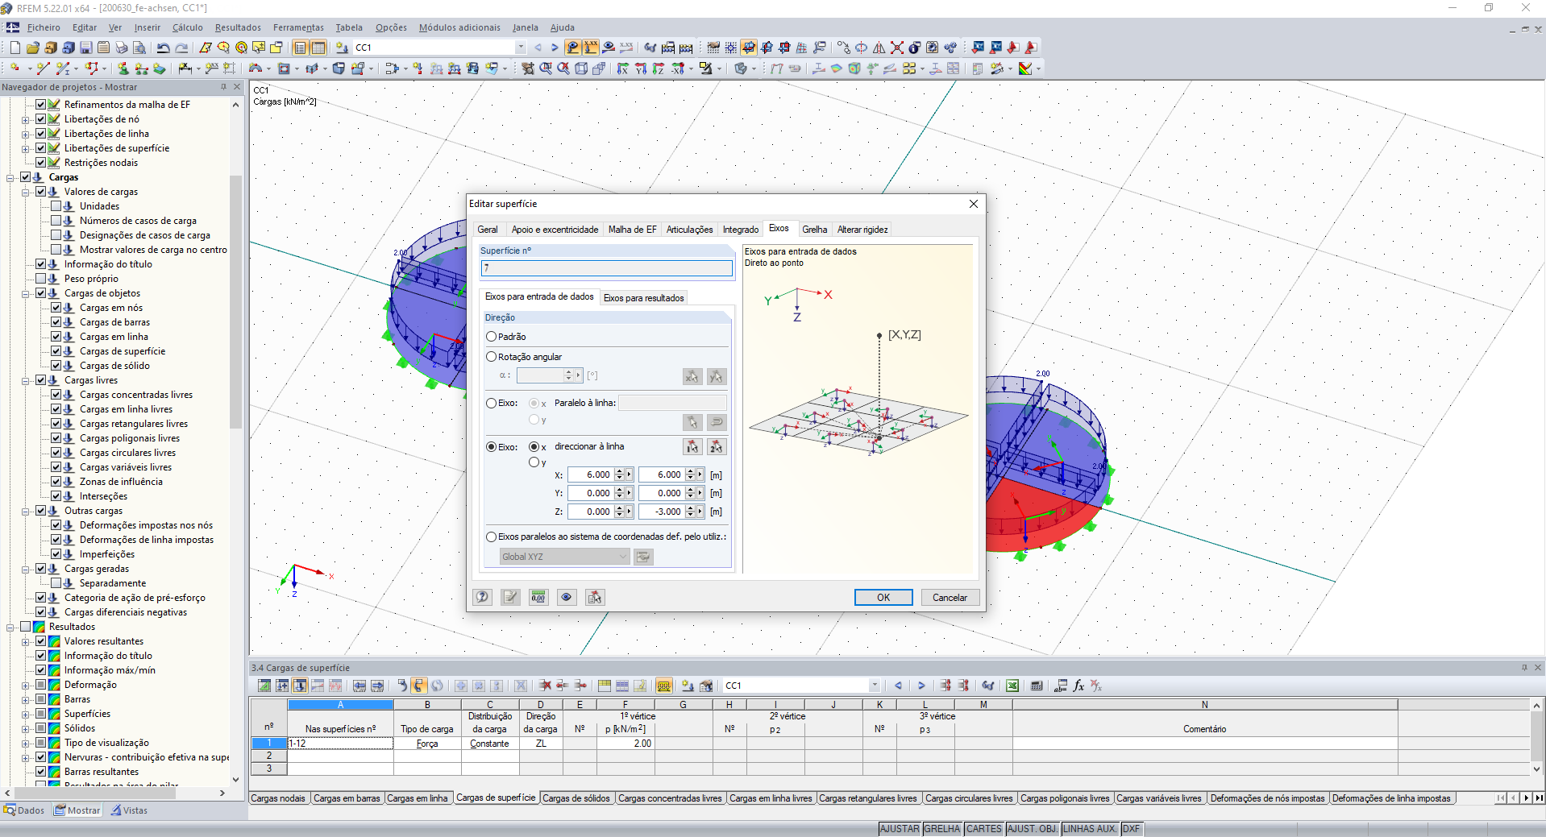1546x837 pixels.
Task: Click the eye preview icon in dialog
Action: coord(567,597)
